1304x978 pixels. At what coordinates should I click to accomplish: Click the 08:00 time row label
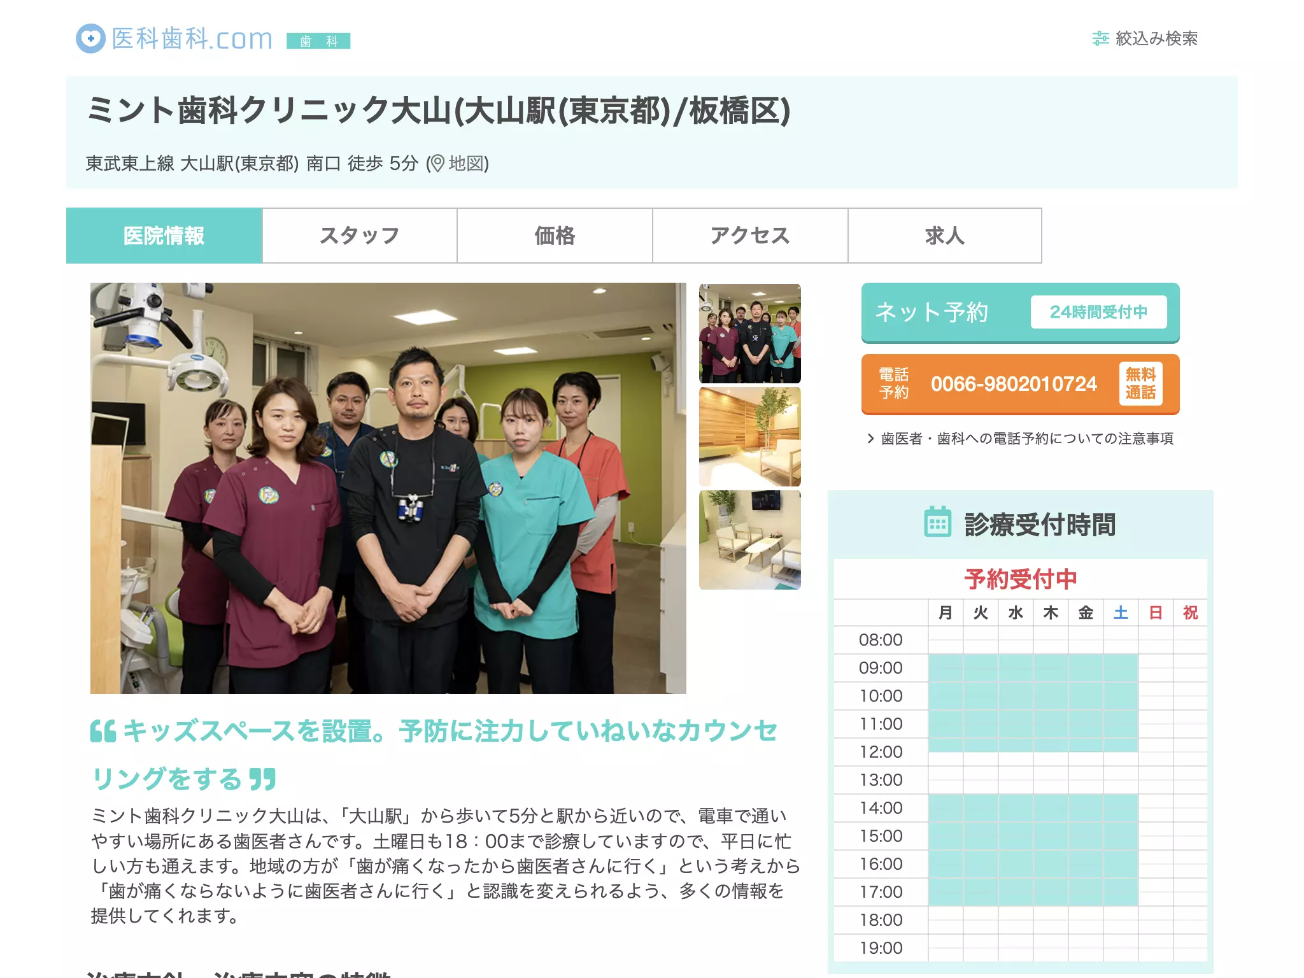point(881,640)
